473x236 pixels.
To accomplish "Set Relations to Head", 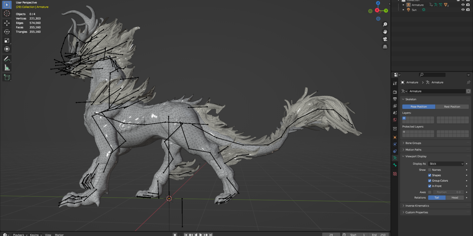I will pos(454,198).
